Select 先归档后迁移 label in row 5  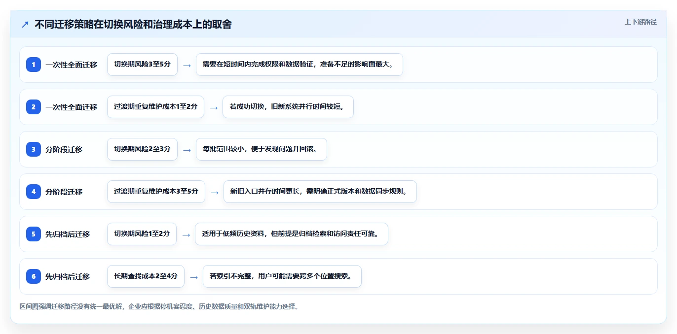coord(68,234)
